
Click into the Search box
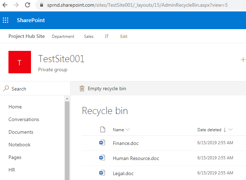tap(34, 88)
